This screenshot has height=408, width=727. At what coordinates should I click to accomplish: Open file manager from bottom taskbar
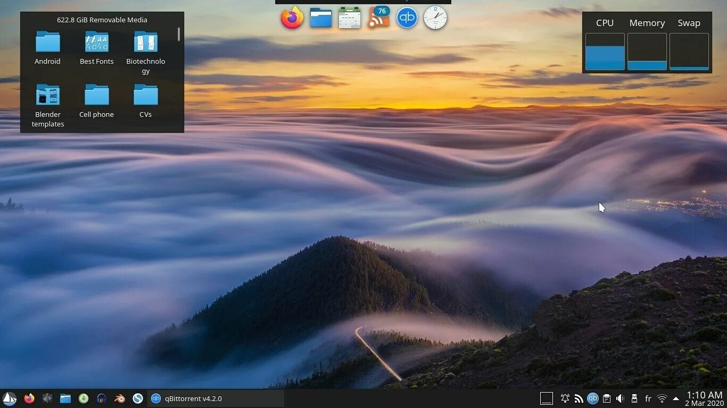point(65,398)
